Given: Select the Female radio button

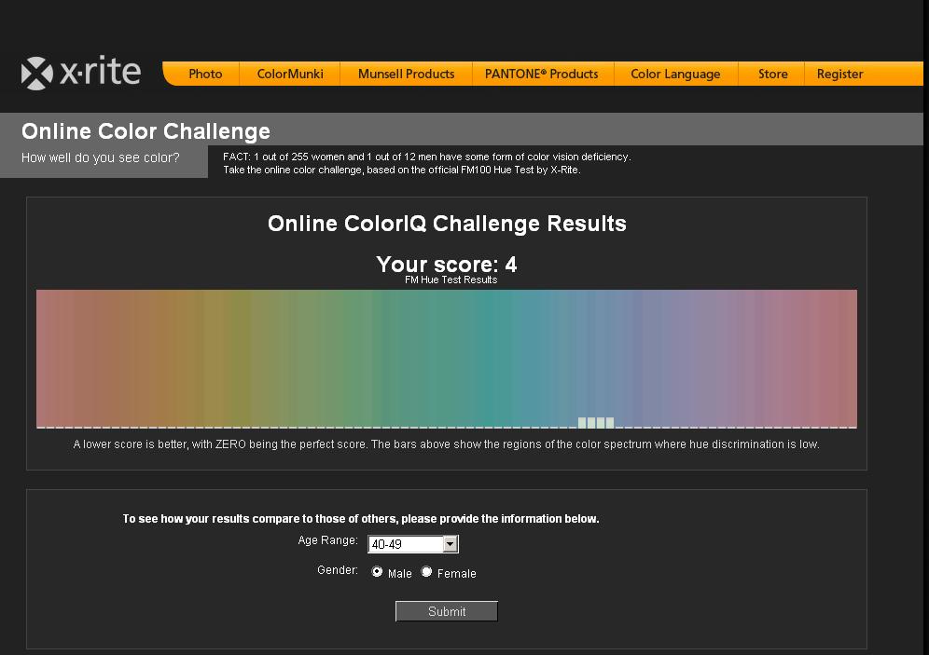Looking at the screenshot, I should pos(426,573).
